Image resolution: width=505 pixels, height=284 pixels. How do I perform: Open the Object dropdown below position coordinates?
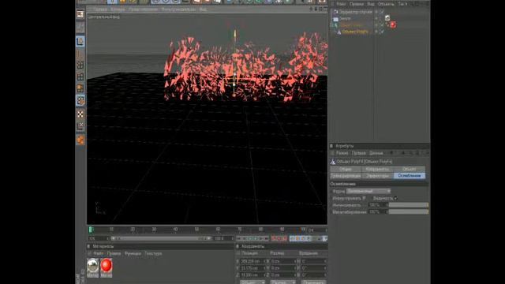(252, 282)
